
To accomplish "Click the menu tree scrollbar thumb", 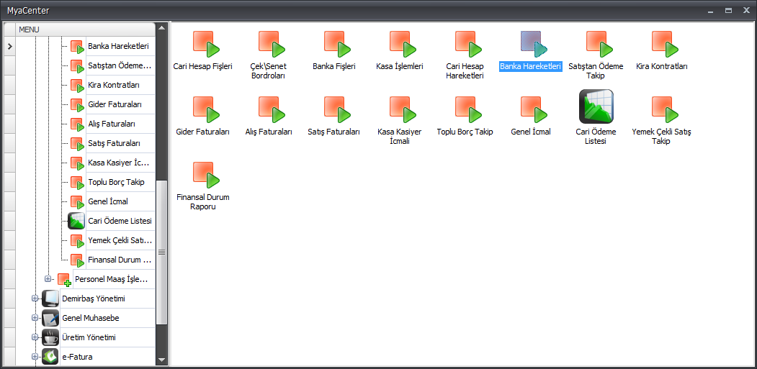I will tap(162, 252).
